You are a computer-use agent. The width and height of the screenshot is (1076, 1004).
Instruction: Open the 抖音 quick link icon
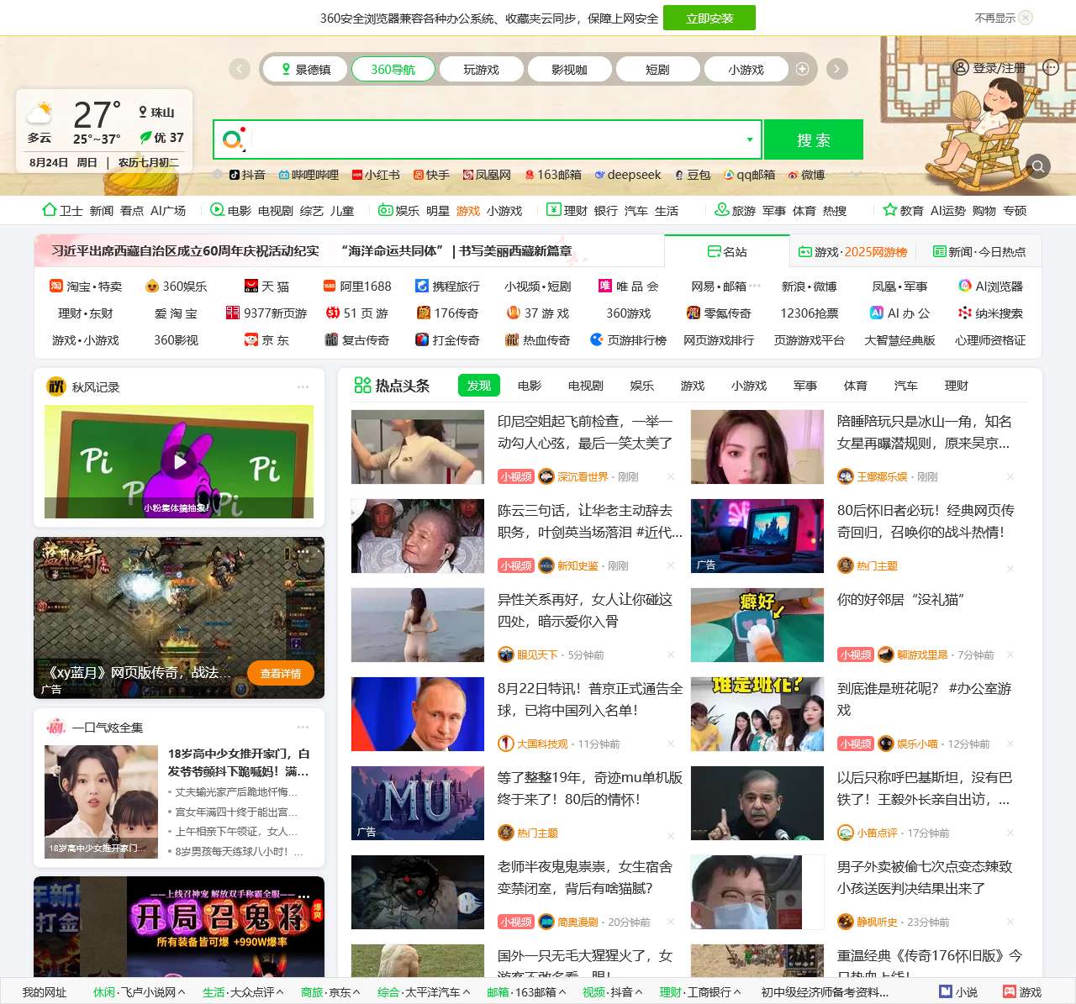pyautogui.click(x=235, y=175)
